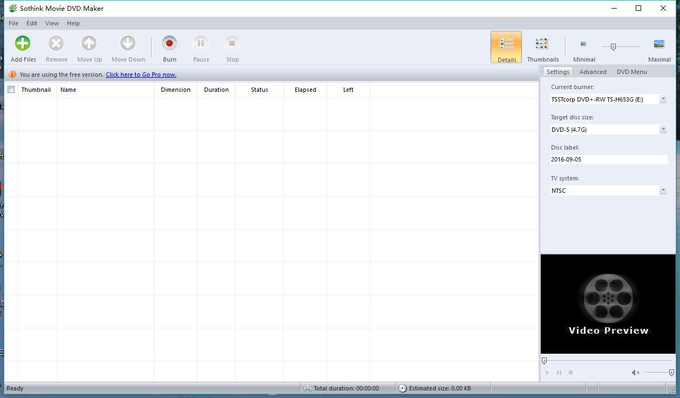Click the estimated size disc icon

pyautogui.click(x=402, y=388)
